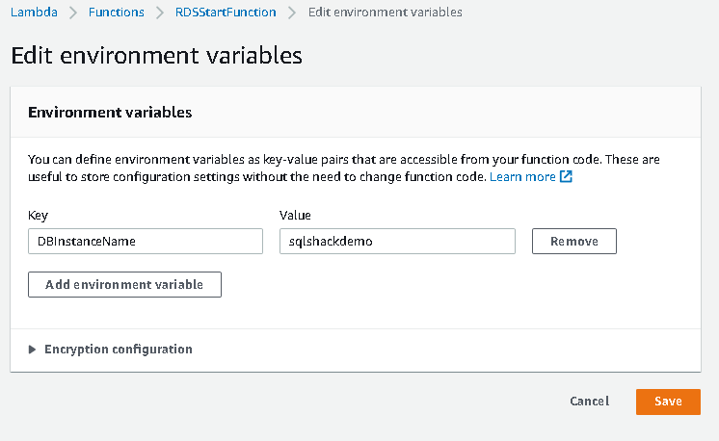Open the external link icon beside Learn more

tap(567, 177)
